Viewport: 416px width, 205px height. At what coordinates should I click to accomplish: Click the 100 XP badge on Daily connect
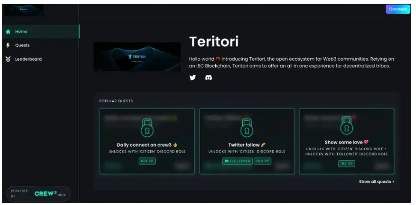pos(147,161)
